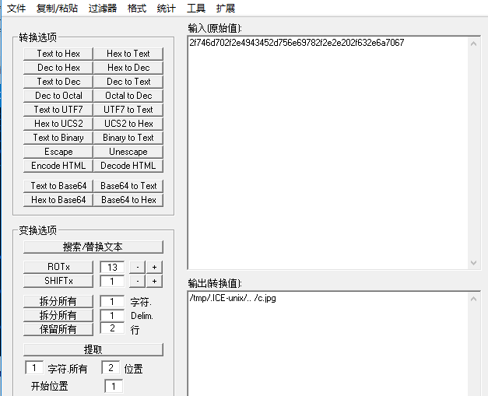Decrease ROTx value with minus button

point(137,267)
